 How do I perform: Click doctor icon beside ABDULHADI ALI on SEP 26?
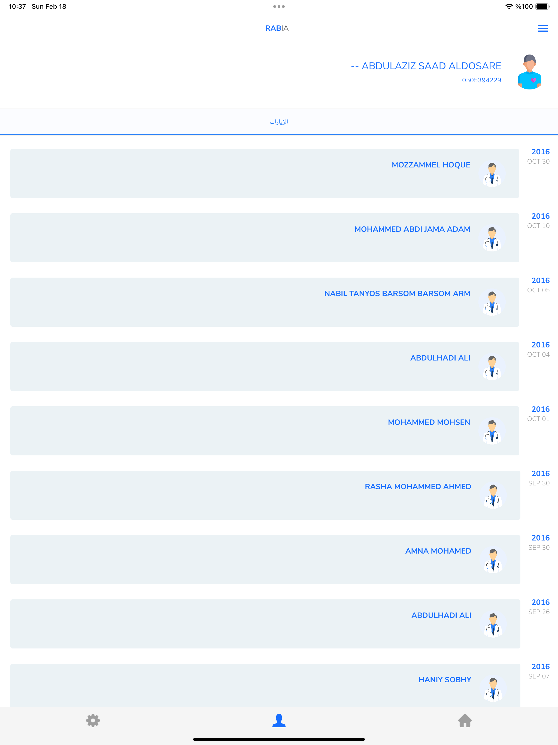tap(493, 624)
